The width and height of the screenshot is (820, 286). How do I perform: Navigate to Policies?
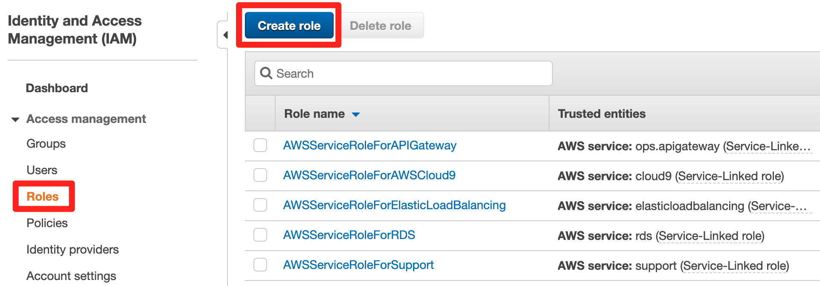click(x=47, y=223)
